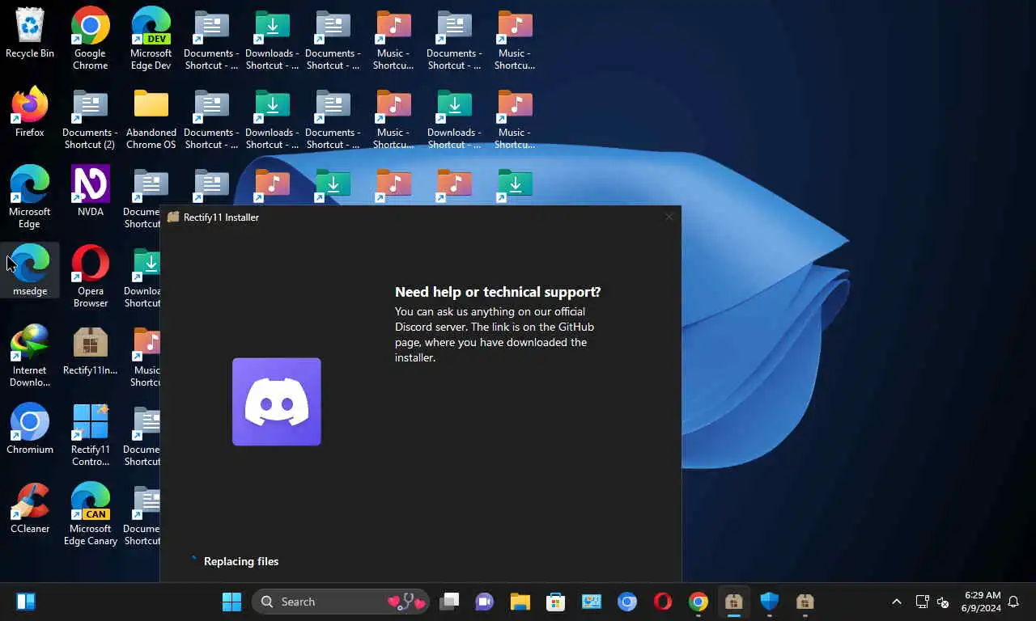1036x621 pixels.
Task: Switch to Google Chrome on the taskbar
Action: (698, 602)
